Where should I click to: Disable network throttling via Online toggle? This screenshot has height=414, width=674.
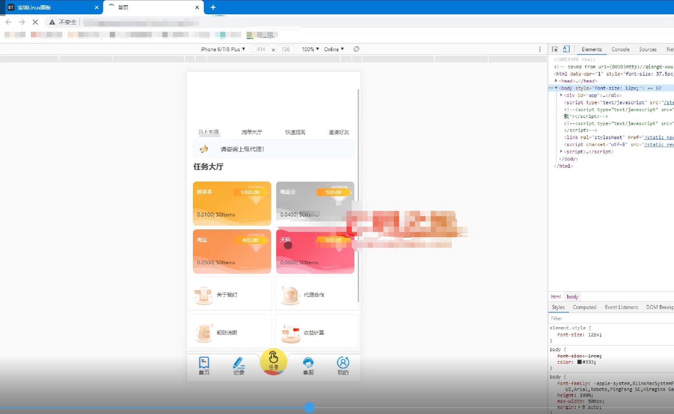tap(333, 49)
